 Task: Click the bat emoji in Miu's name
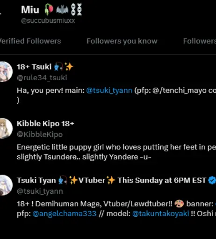click(62, 10)
